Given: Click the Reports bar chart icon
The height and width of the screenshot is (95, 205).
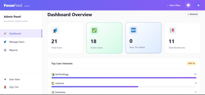Looking at the screenshot, I should point(5,50).
